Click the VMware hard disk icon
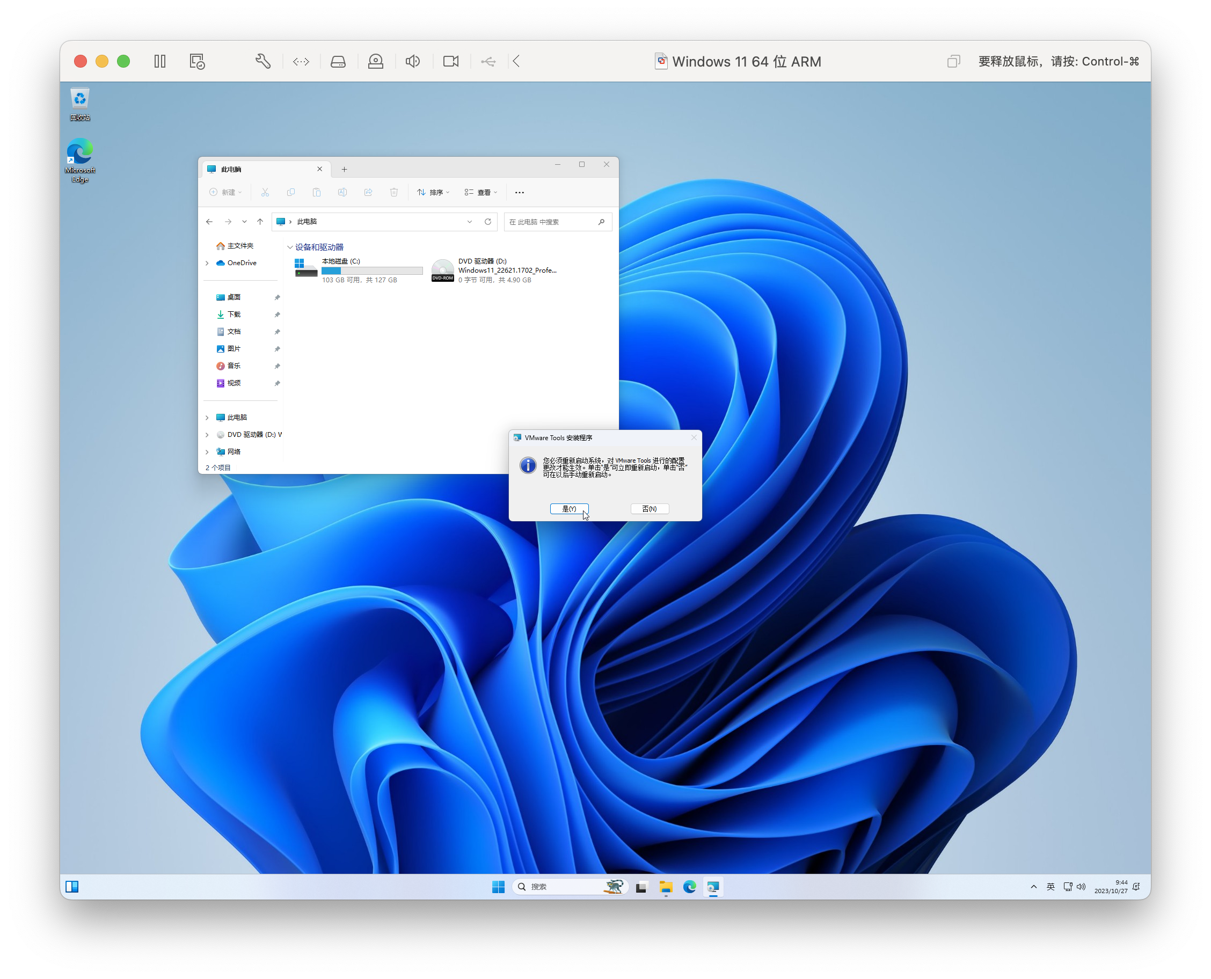 (x=338, y=62)
